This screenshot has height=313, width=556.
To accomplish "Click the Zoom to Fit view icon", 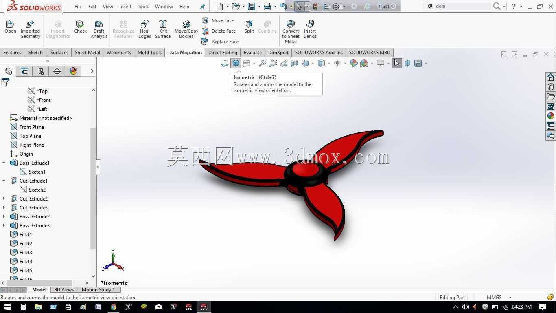I will (263, 63).
